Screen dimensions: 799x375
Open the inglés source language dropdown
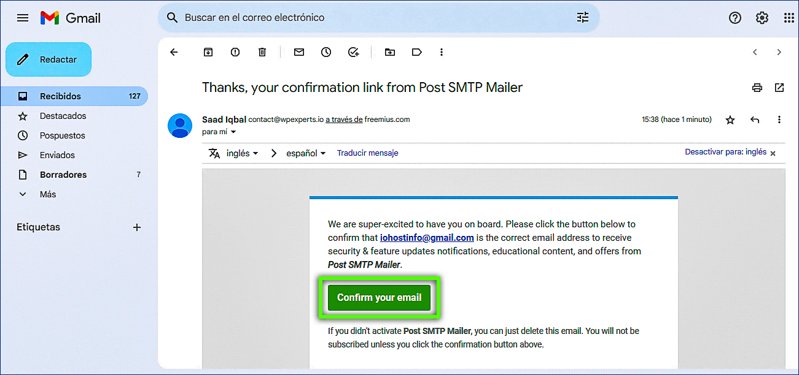pyautogui.click(x=242, y=153)
